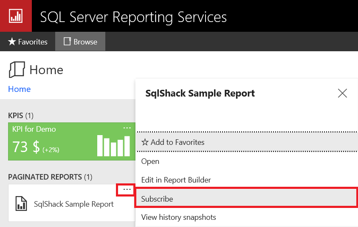Choose Open from the report menu
This screenshot has width=358, height=227.
[150, 161]
